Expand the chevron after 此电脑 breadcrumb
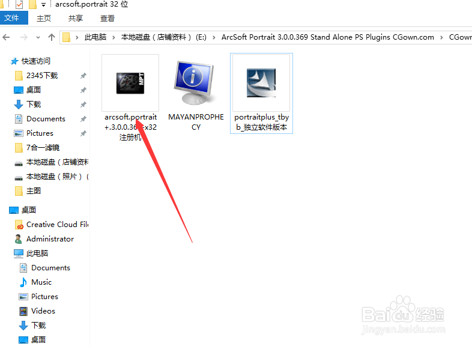The height and width of the screenshot is (346, 472). pyautogui.click(x=113, y=37)
